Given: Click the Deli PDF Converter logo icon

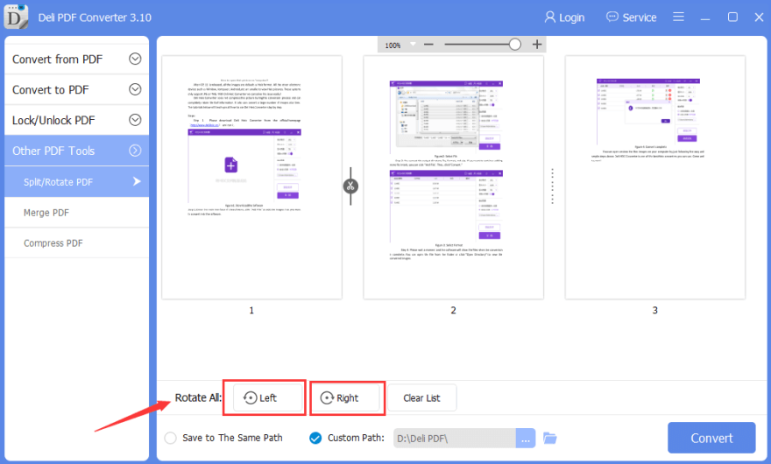Looking at the screenshot, I should tap(16, 17).
